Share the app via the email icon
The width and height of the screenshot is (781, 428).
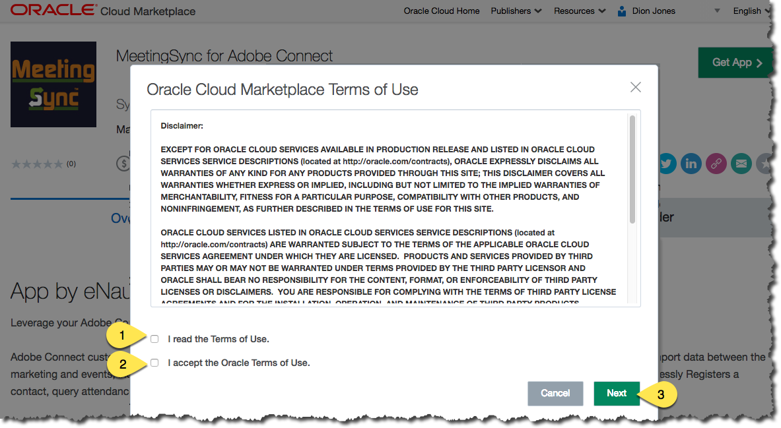[741, 164]
